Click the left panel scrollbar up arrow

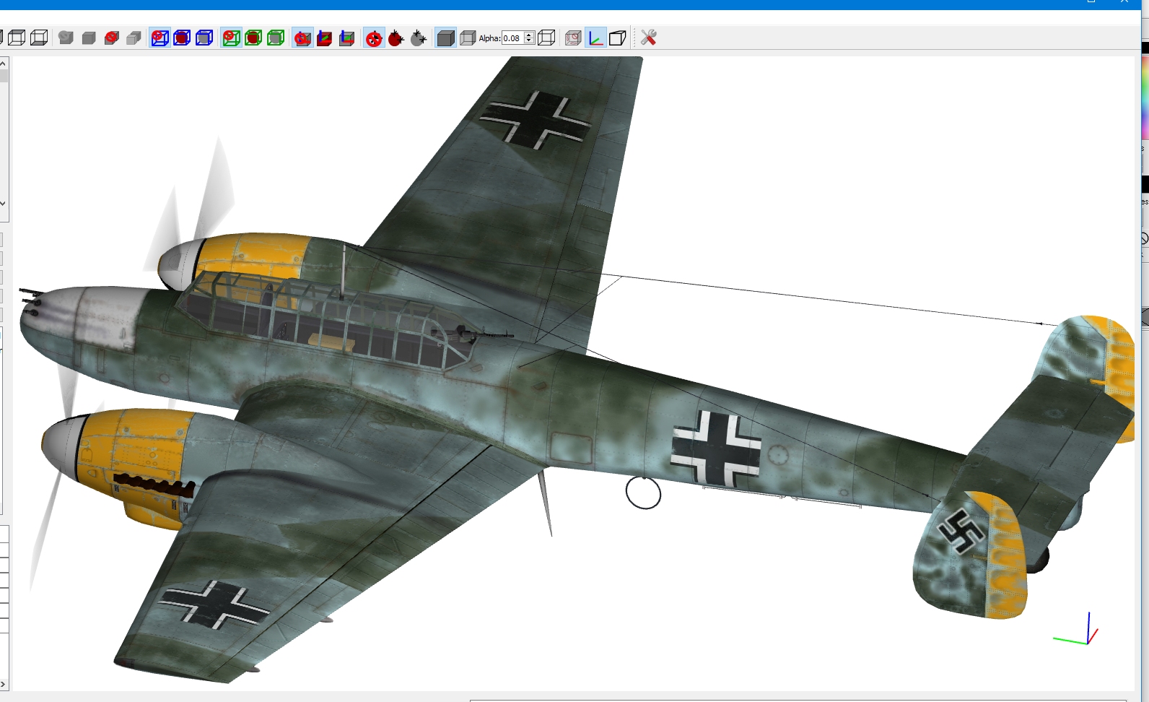click(4, 64)
